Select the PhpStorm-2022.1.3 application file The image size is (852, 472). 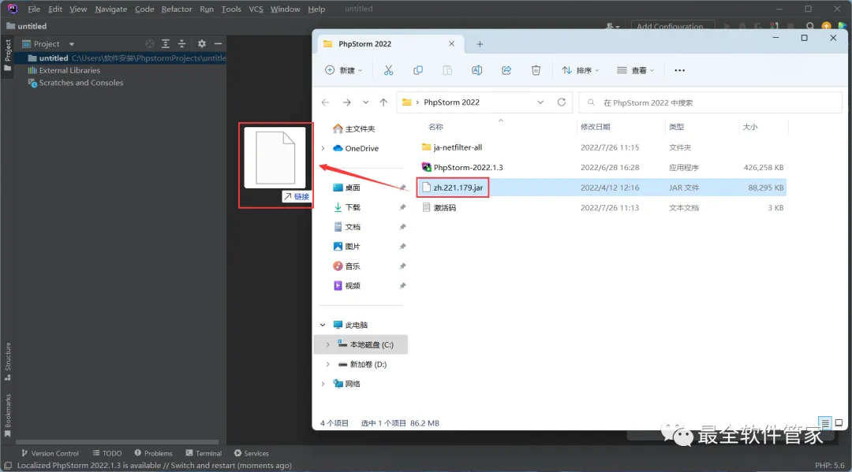602,168
